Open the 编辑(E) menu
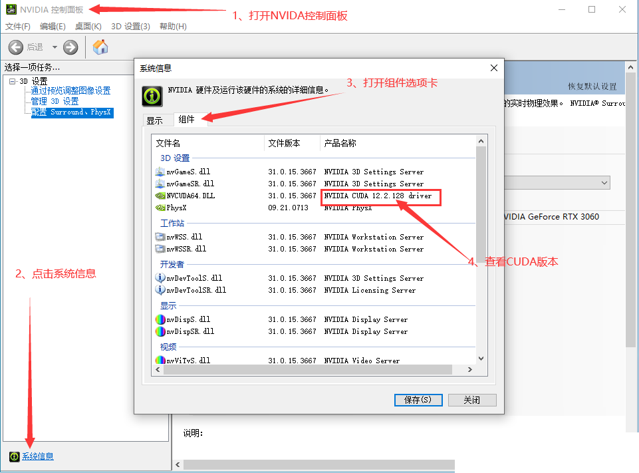Viewport: 639px width, 473px height. pyautogui.click(x=53, y=27)
